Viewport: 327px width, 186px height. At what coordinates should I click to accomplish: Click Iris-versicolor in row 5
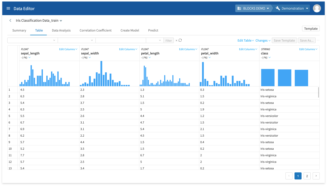[x=269, y=116]
